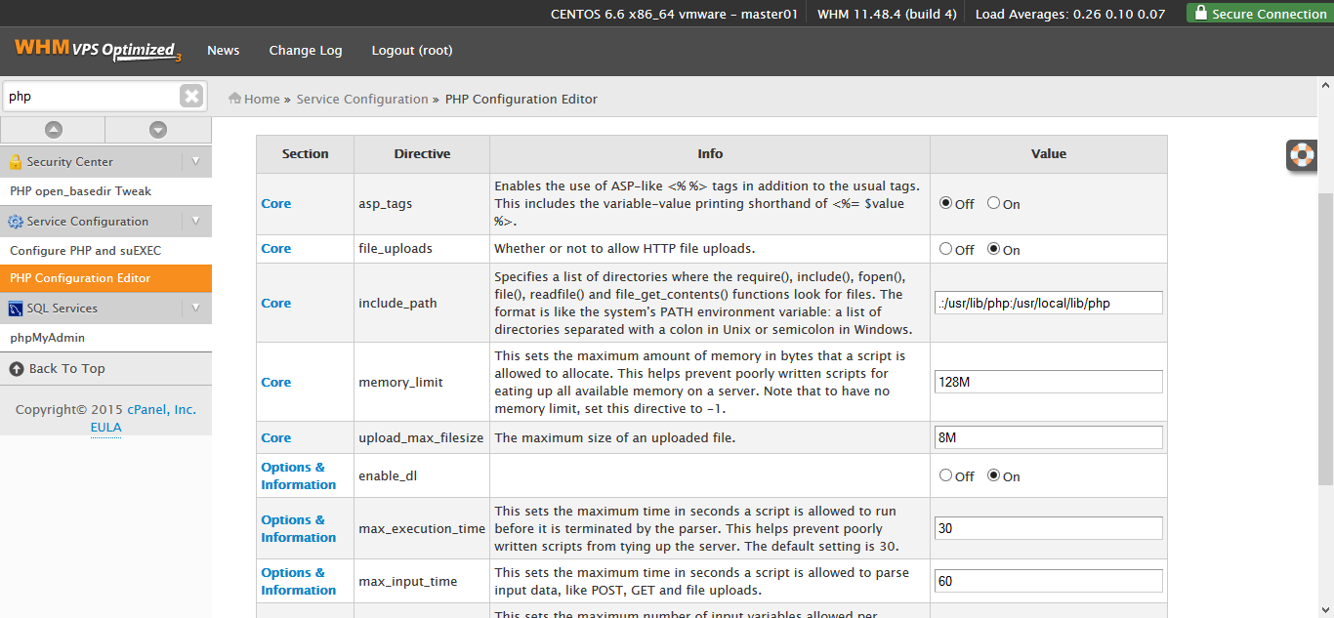
Task: Click the expand-all down arrow button
Action: 157,130
